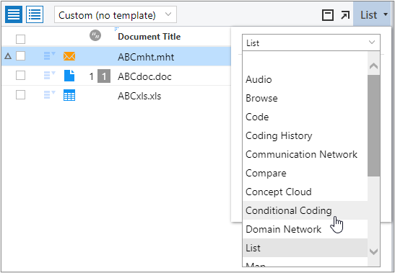Check the select-all header checkbox
This screenshot has height=273, width=395.
tap(21, 39)
